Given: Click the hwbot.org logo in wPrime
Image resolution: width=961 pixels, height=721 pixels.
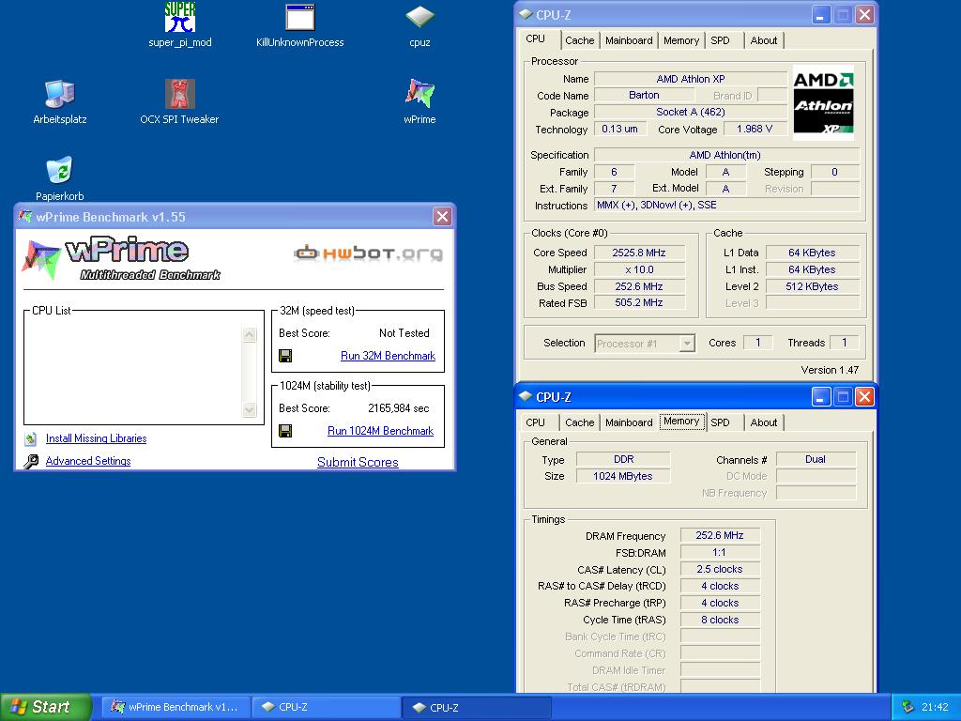Looking at the screenshot, I should click(368, 253).
